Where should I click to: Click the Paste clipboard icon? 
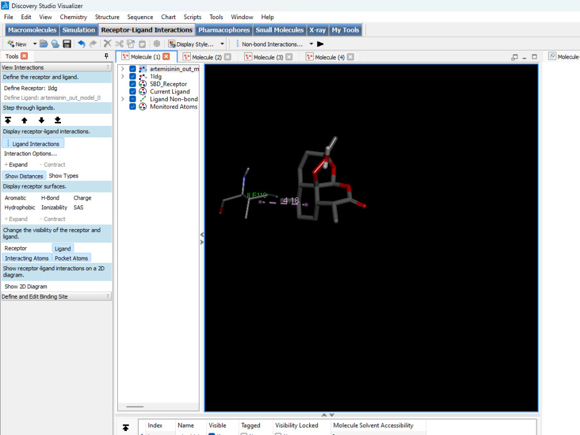click(x=142, y=43)
